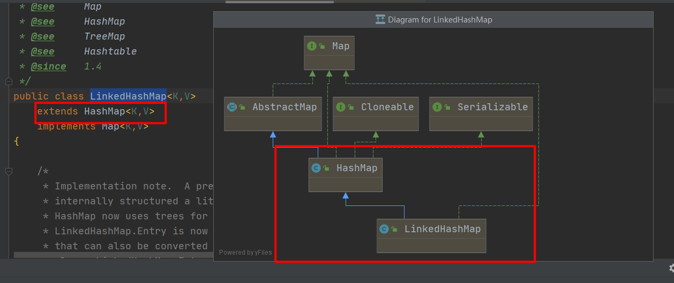Click 'Hashtable' reference in the Javadoc

click(x=110, y=51)
